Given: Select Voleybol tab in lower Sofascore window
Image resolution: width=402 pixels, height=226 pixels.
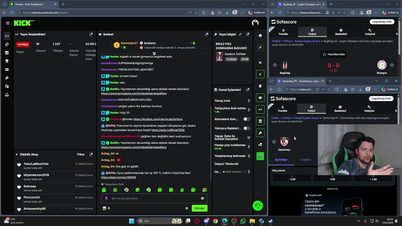Looking at the screenshot, I should pos(369,109).
